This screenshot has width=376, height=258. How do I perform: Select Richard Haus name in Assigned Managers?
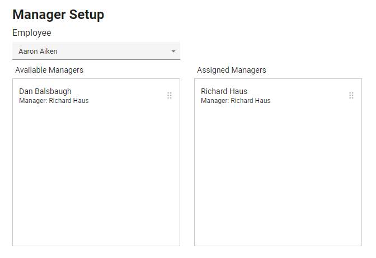[x=224, y=91]
